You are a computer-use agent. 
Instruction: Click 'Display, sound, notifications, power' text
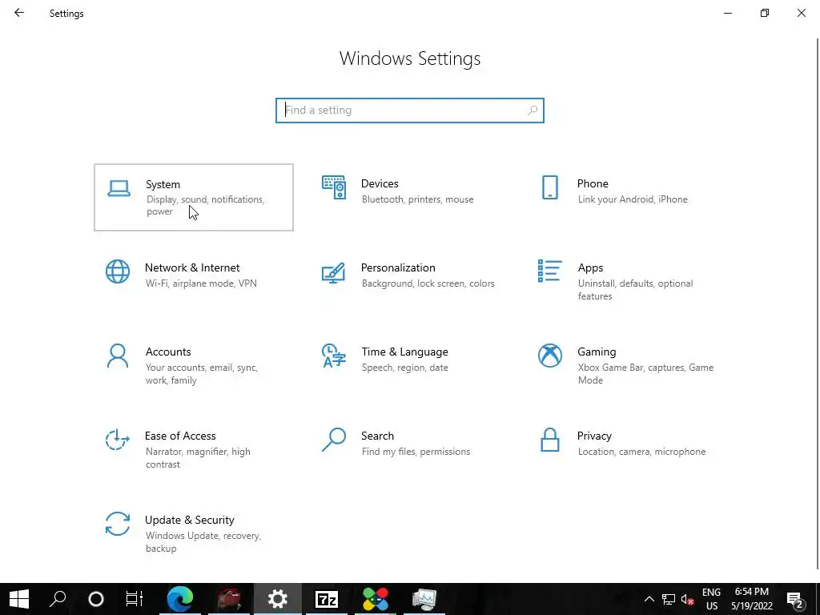(206, 206)
